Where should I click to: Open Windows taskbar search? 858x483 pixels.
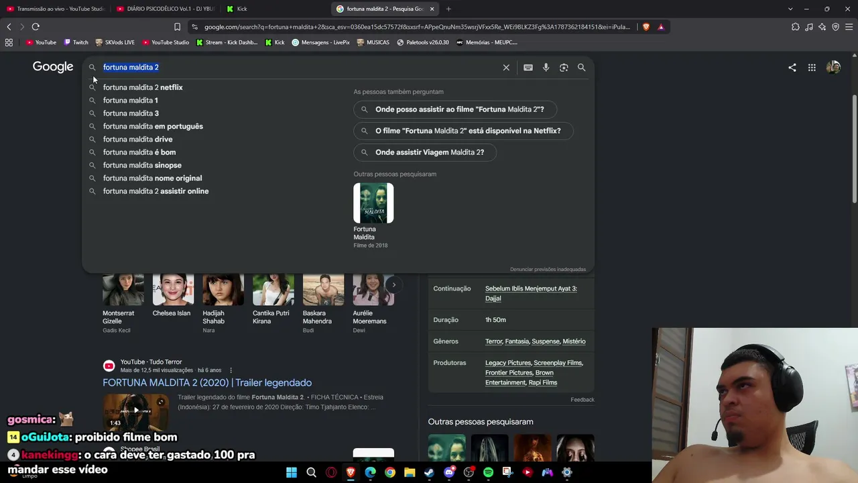pyautogui.click(x=311, y=472)
